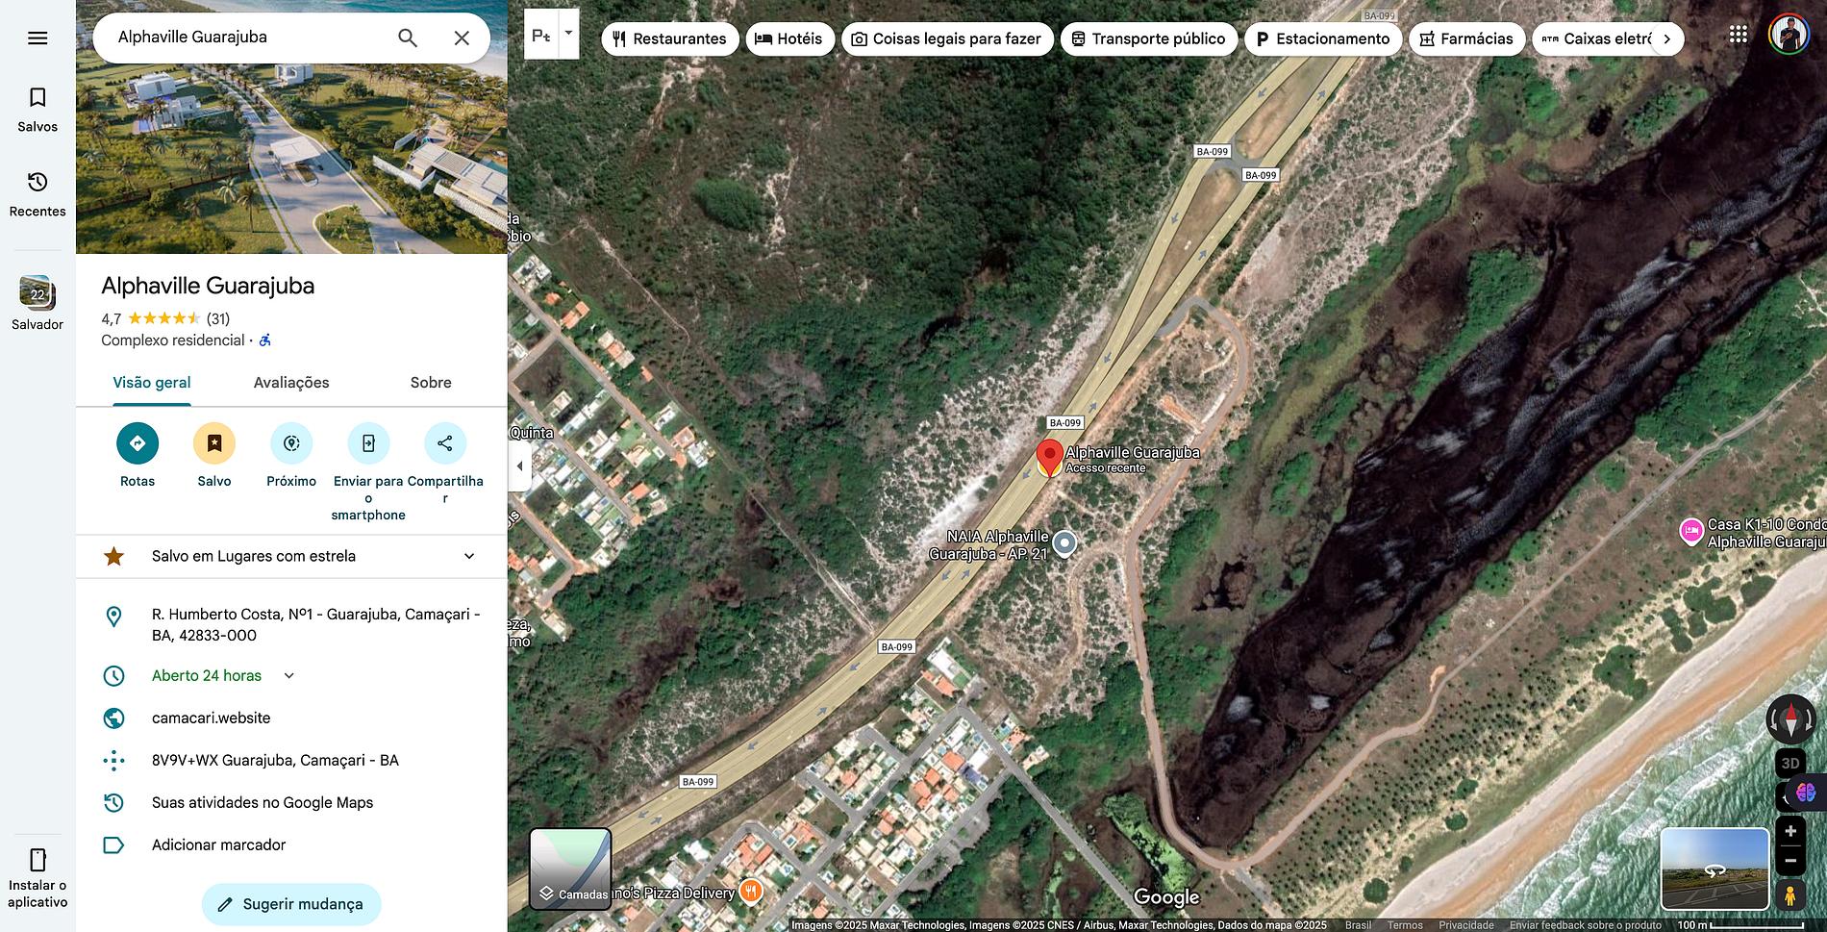
Task: Click the Próximo nearby icon
Action: [291, 443]
